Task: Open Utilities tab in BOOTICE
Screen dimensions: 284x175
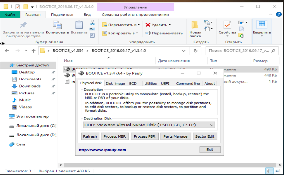Action: point(150,83)
